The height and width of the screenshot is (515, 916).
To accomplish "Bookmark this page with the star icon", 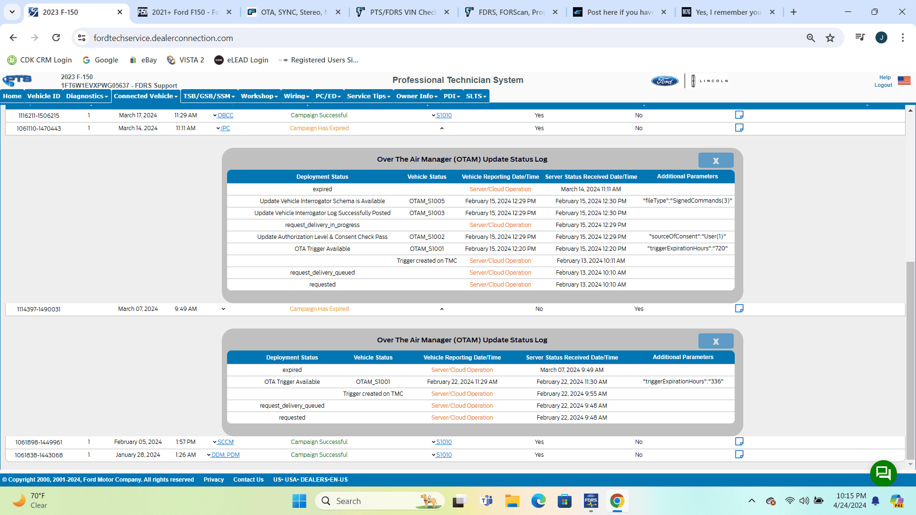I will coord(830,38).
